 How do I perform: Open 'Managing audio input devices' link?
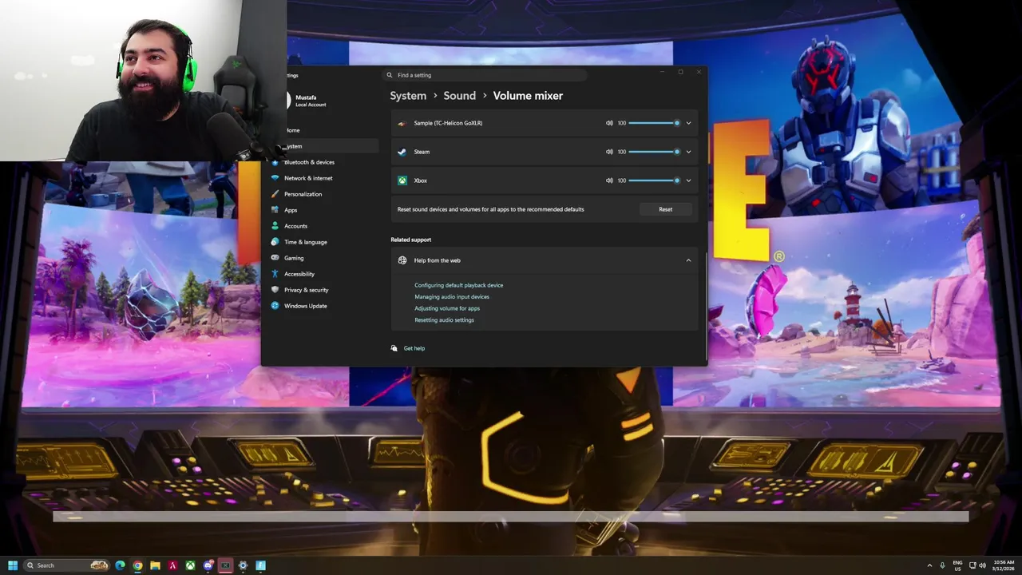click(x=452, y=296)
